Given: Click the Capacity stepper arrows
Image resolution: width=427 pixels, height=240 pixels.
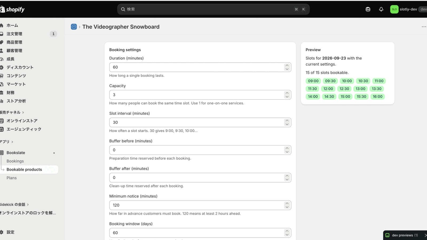Looking at the screenshot, I should pos(287,95).
